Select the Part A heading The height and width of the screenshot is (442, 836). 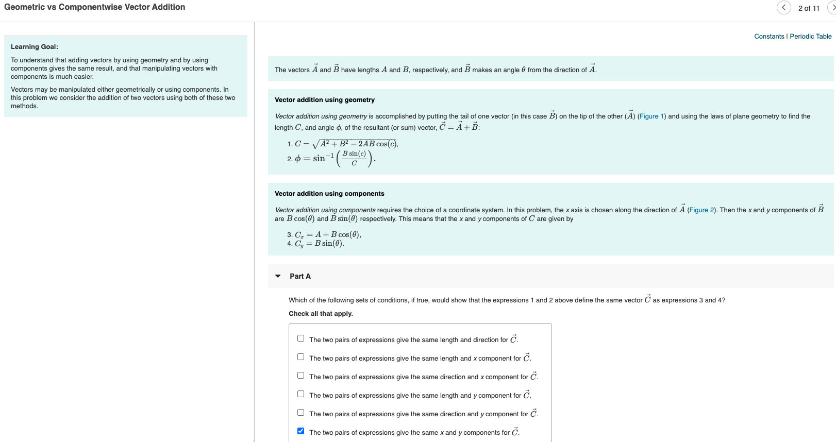point(300,276)
